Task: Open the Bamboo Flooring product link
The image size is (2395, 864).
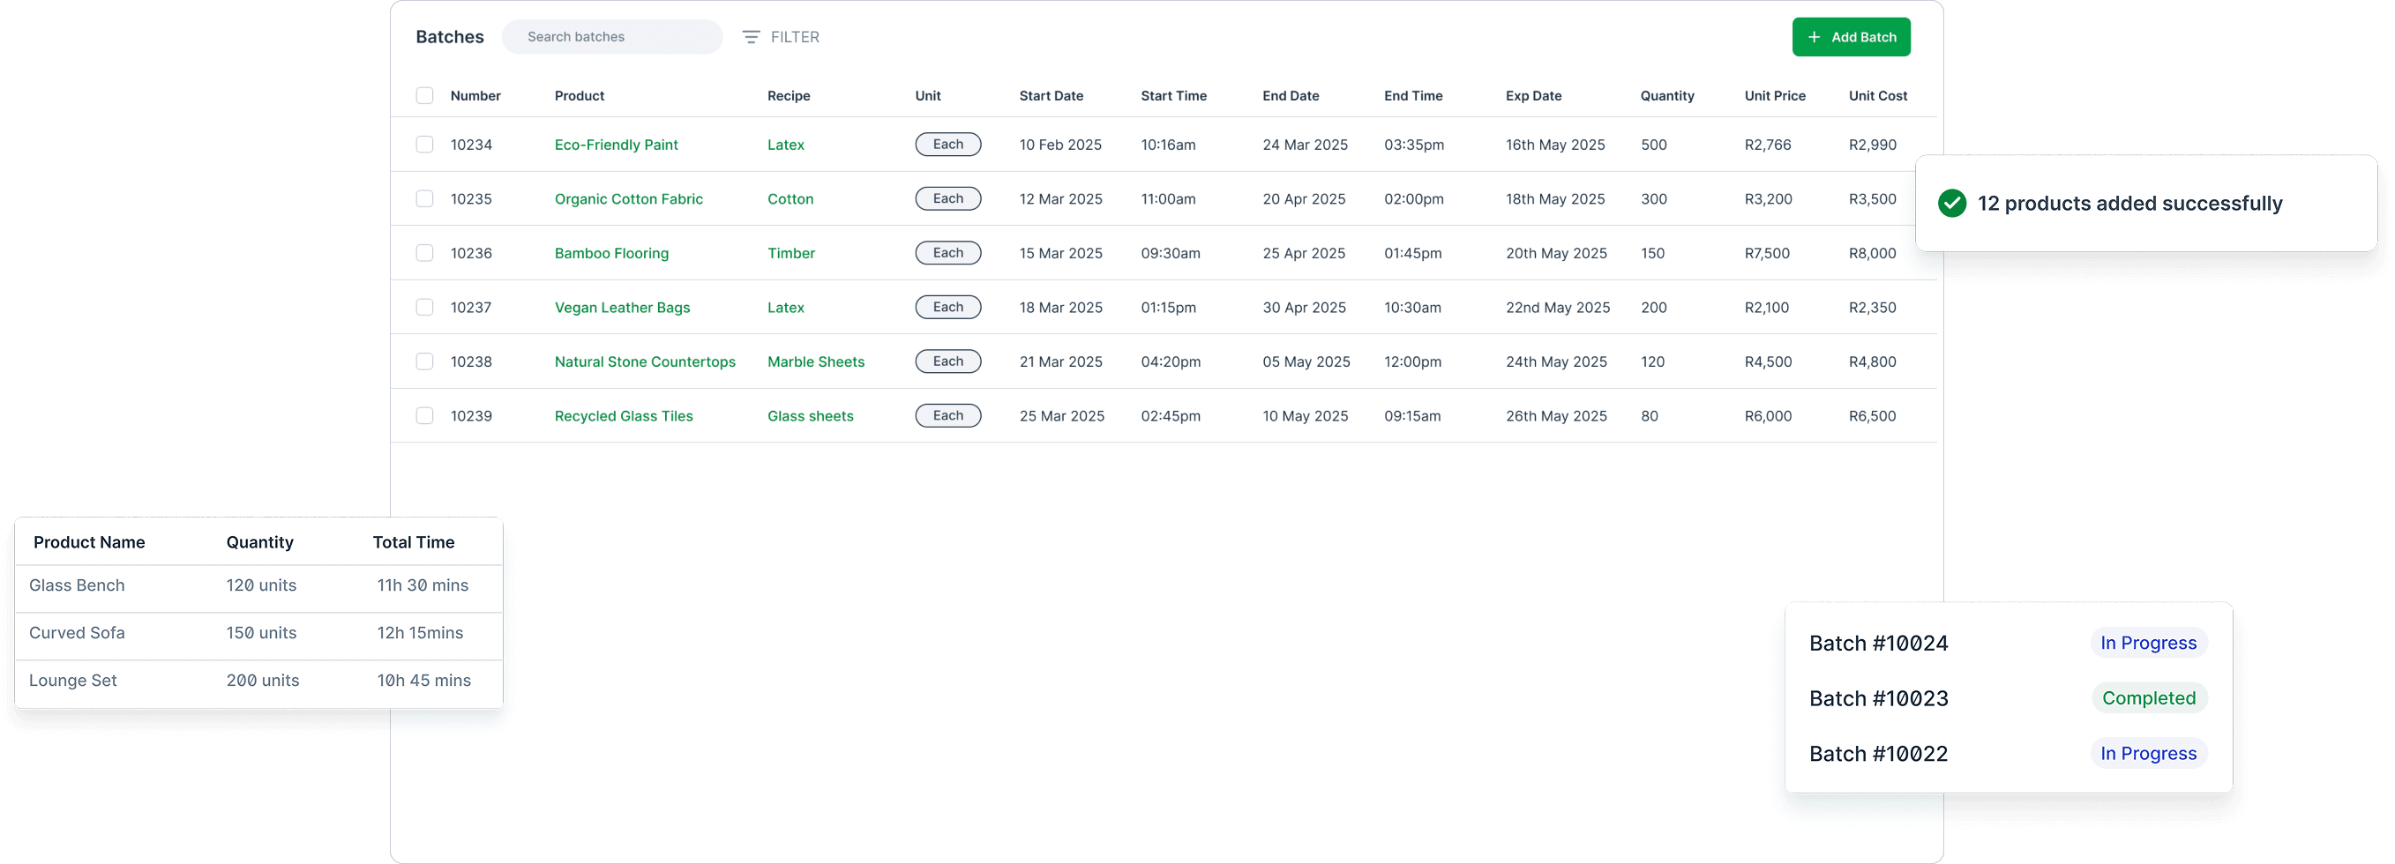Action: (610, 254)
